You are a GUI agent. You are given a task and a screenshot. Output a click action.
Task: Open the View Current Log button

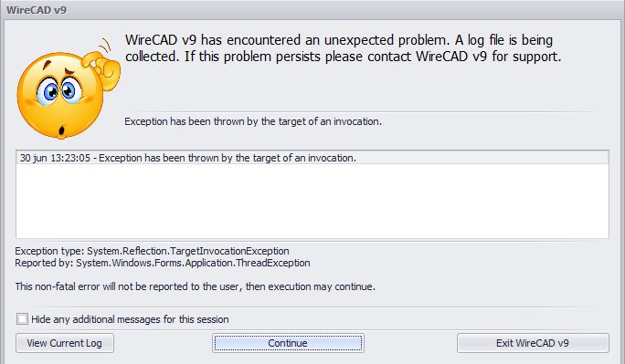[65, 343]
